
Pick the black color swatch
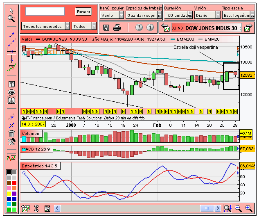(x=9, y=172)
